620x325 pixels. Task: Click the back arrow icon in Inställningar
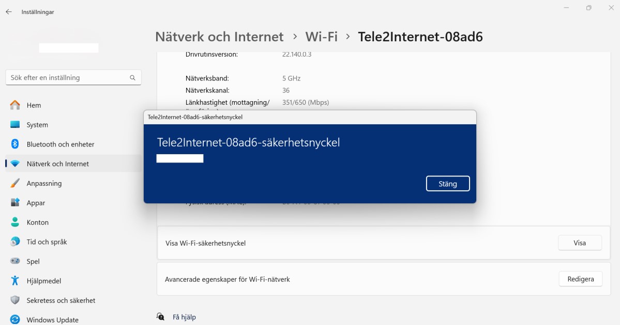coord(9,12)
